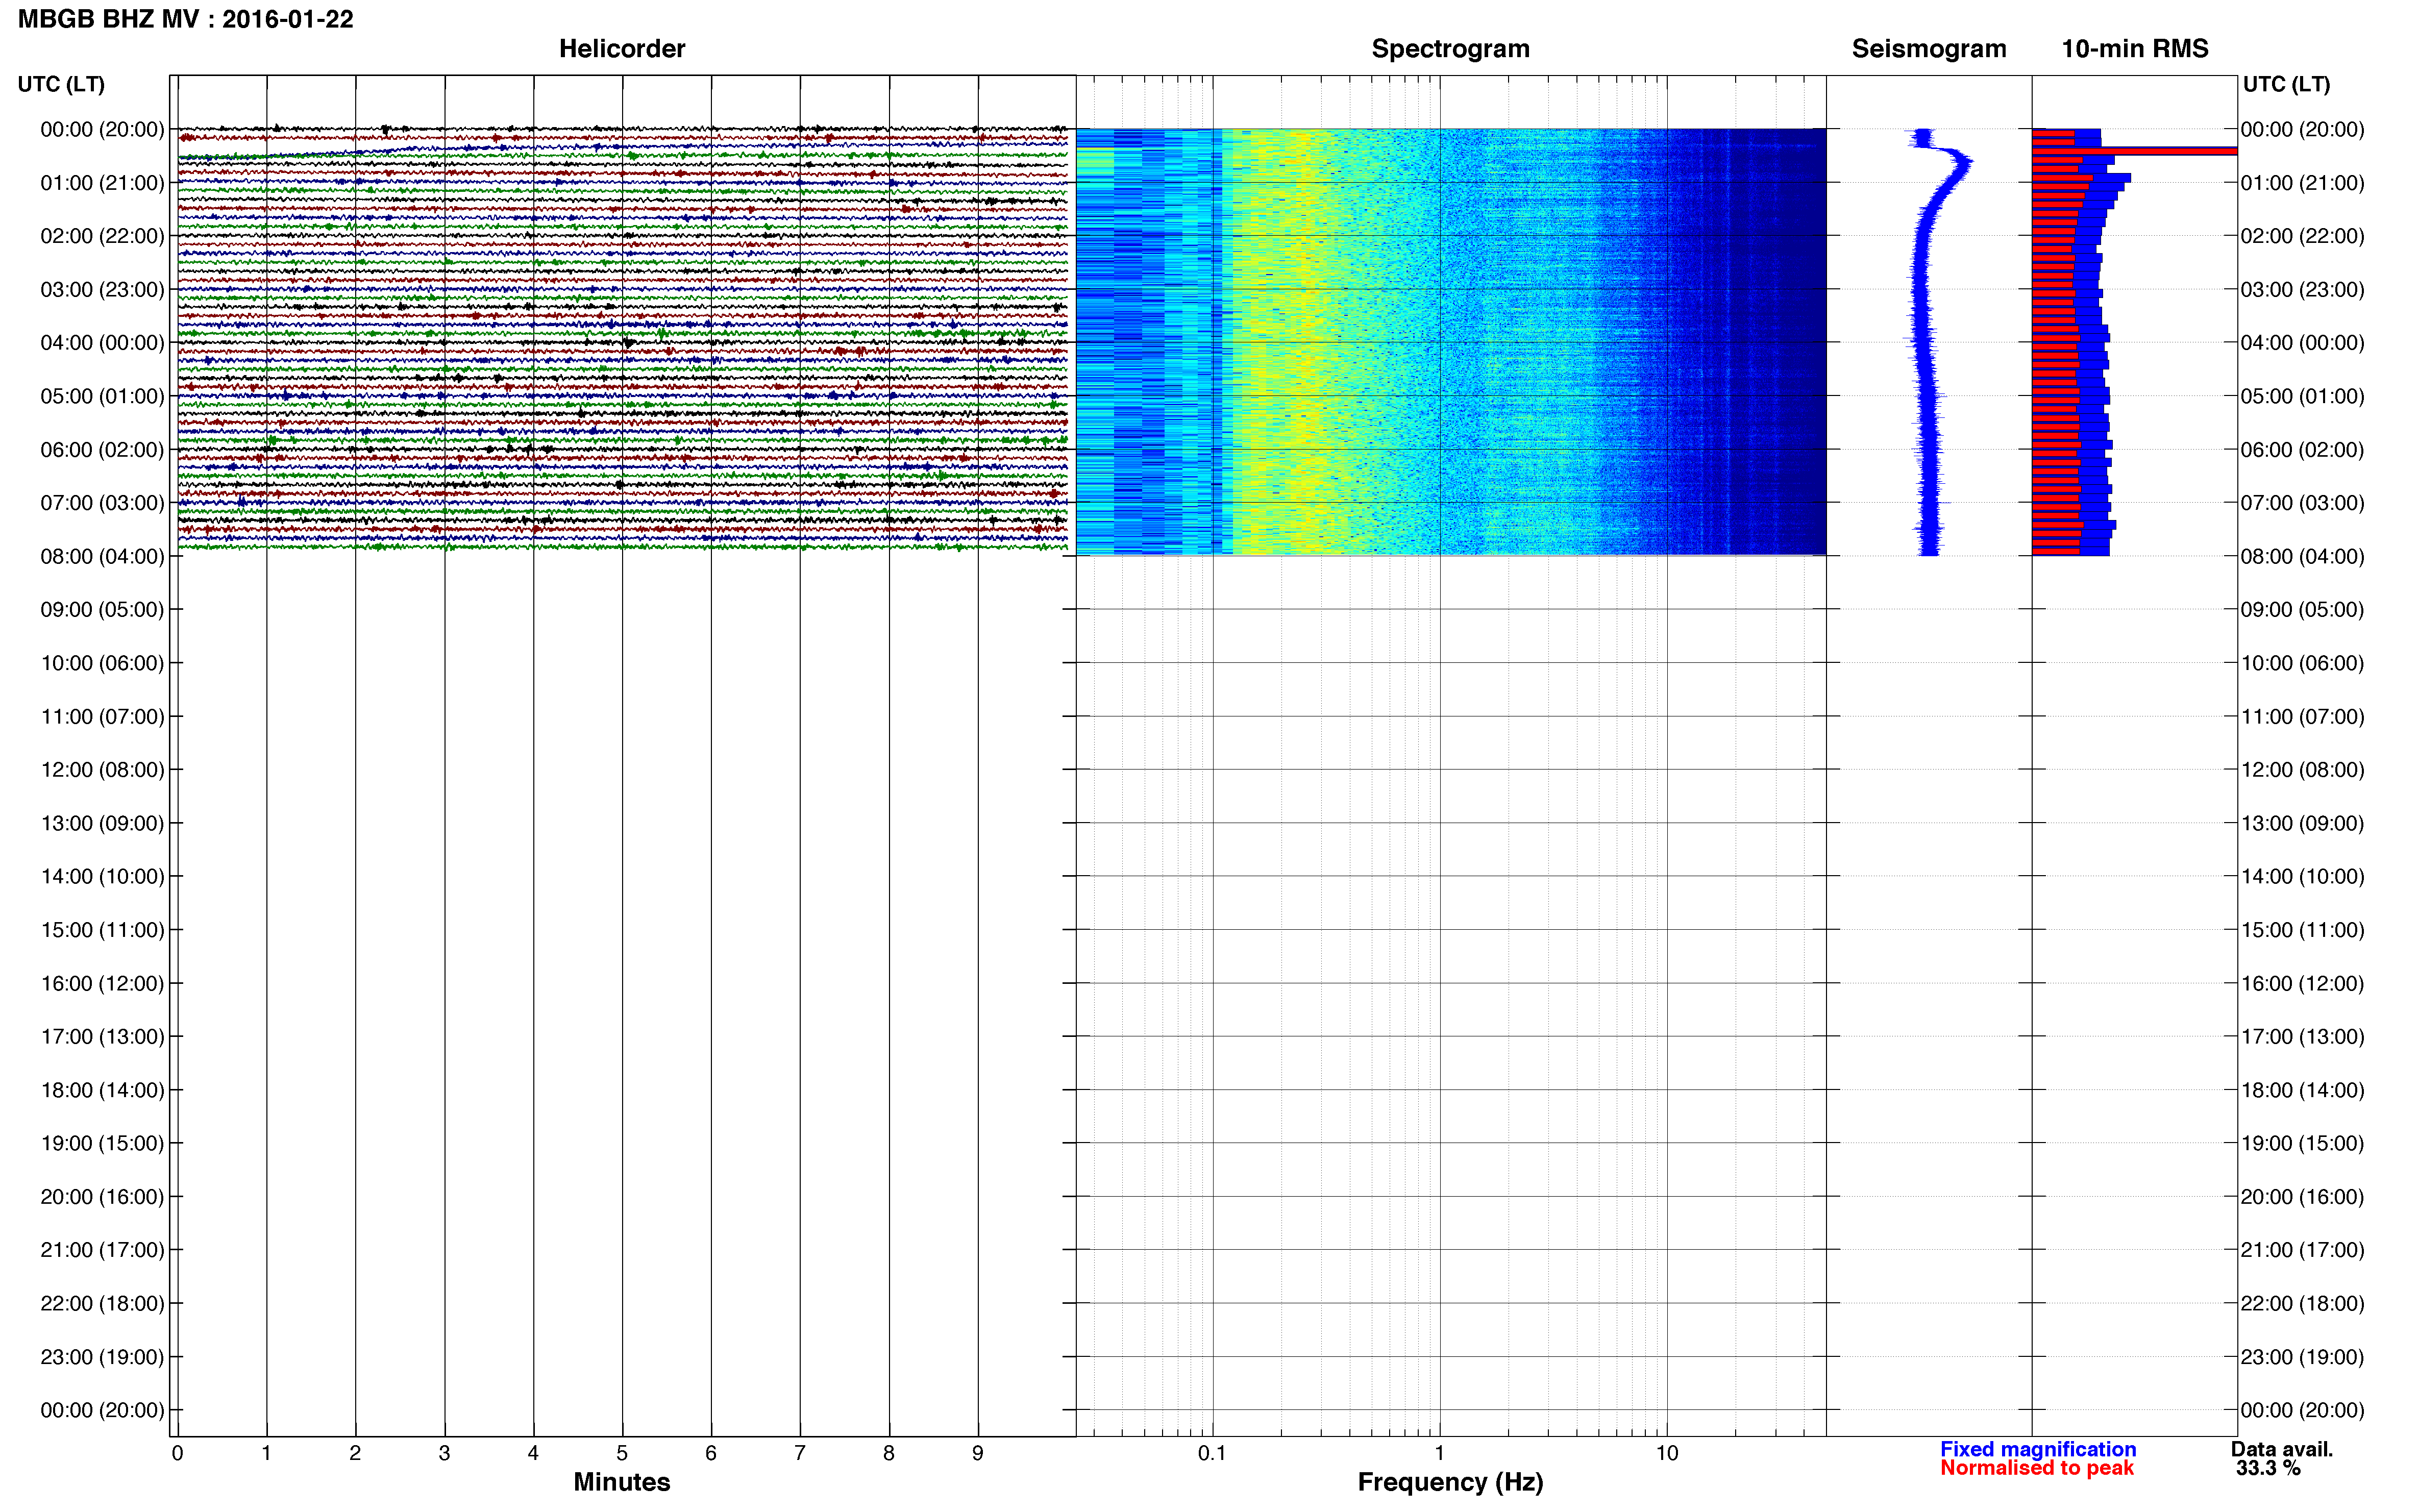Image resolution: width=2419 pixels, height=1512 pixels.
Task: Click the Seismogram panel heading
Action: [1928, 48]
